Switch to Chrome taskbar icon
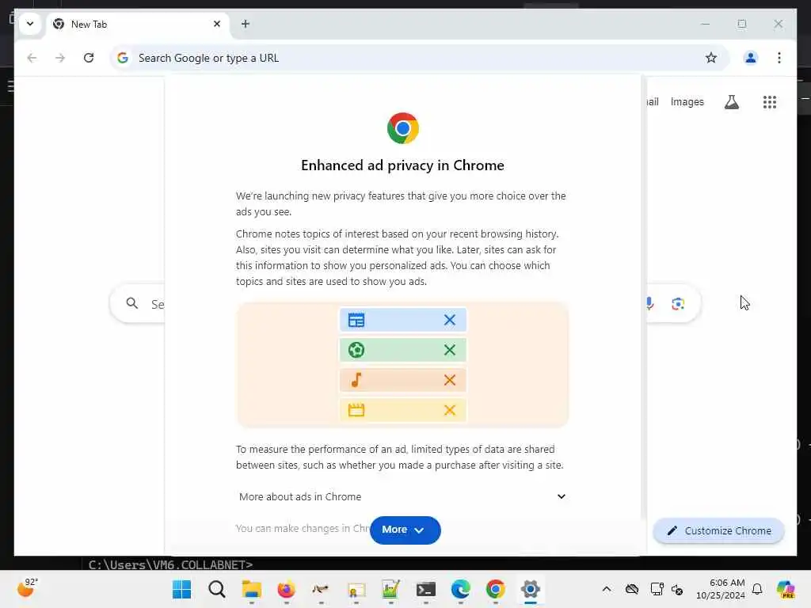Image resolution: width=811 pixels, height=608 pixels. pyautogui.click(x=496, y=589)
